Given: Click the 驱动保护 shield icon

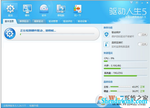Looking at the screenshot, I should pyautogui.click(x=106, y=34).
